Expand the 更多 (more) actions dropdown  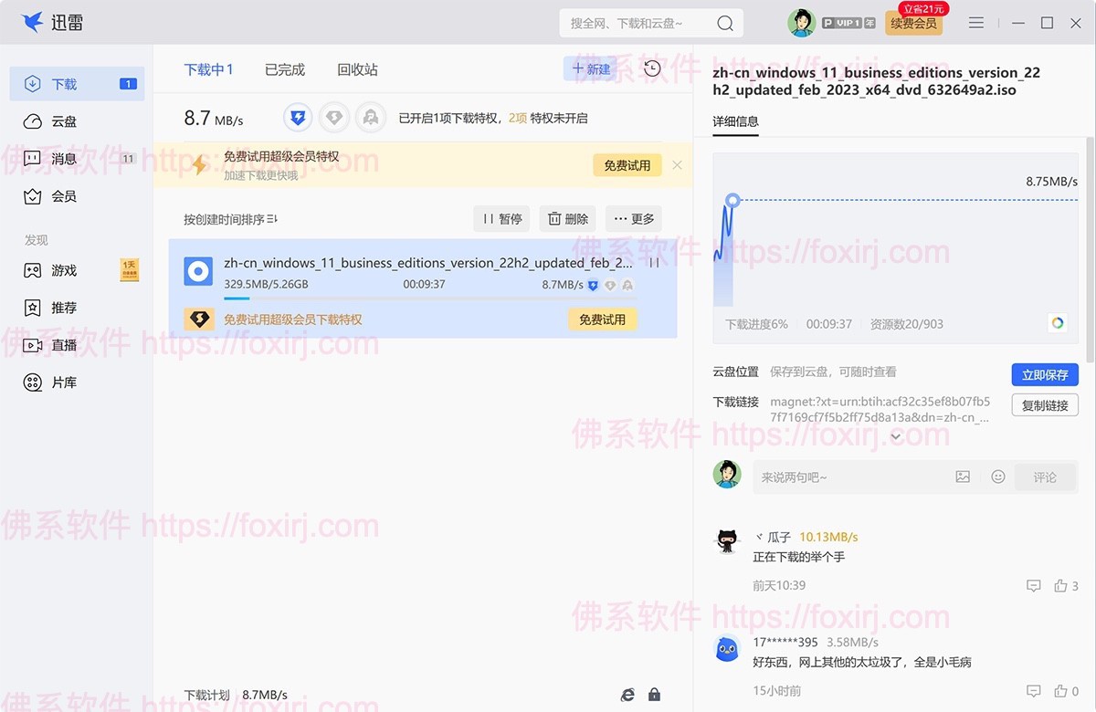(x=634, y=218)
